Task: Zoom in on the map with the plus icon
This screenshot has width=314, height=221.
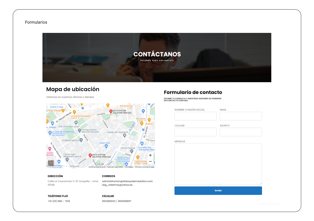Action: 150,155
